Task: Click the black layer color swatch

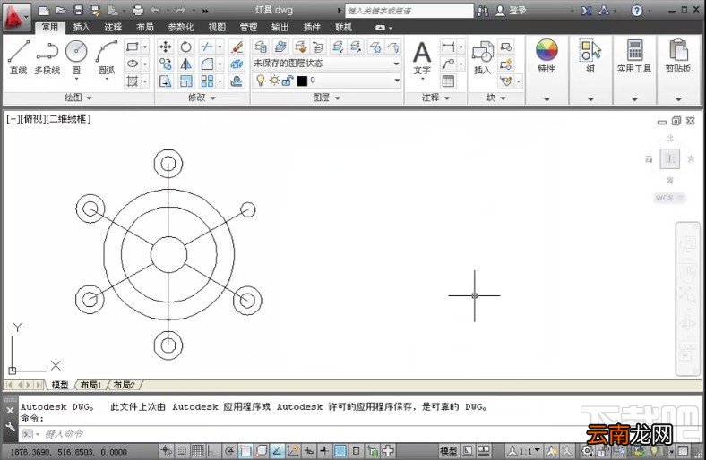Action: pyautogui.click(x=302, y=81)
